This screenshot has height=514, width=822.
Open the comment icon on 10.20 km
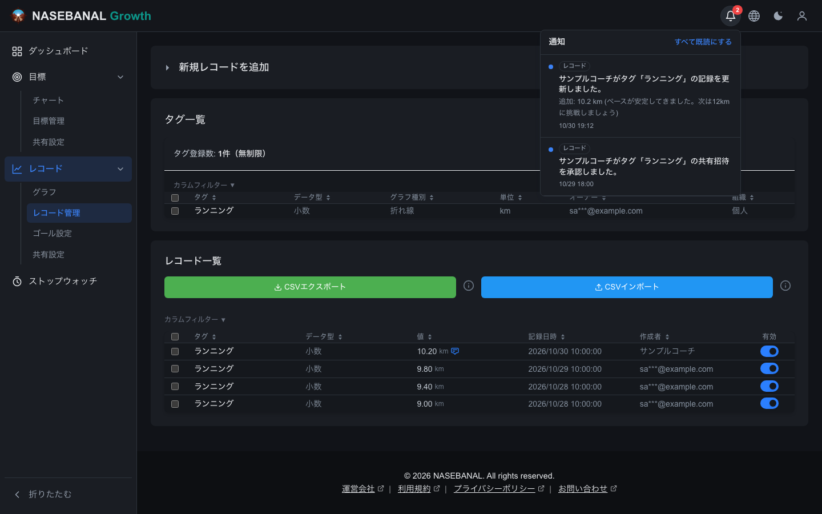pos(455,351)
